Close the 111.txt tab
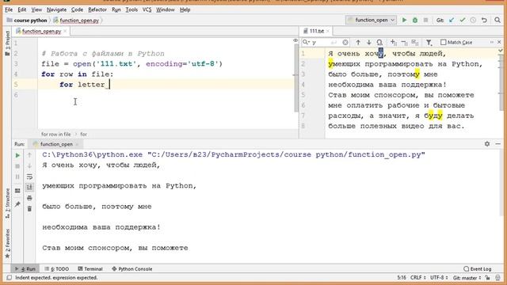 pyautogui.click(x=327, y=31)
